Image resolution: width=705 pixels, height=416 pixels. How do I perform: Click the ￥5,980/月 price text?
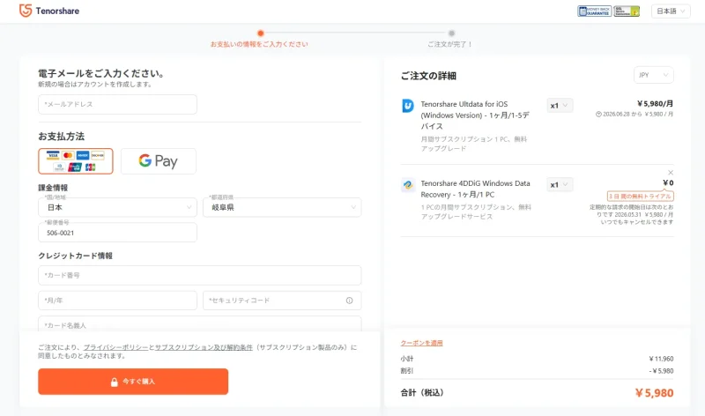tap(655, 103)
